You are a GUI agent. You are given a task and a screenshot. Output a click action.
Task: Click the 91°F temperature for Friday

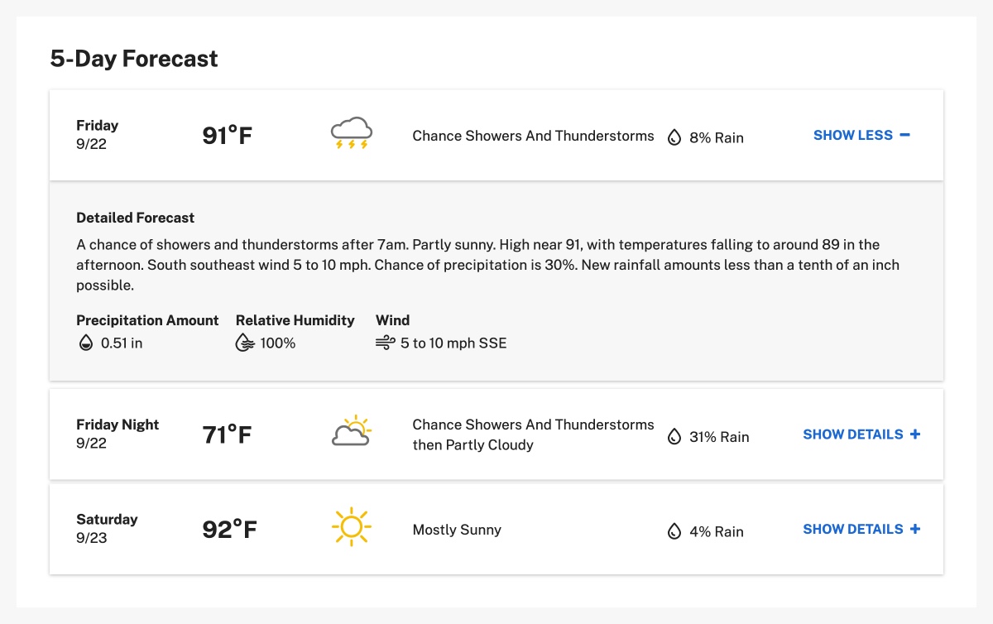(x=227, y=135)
